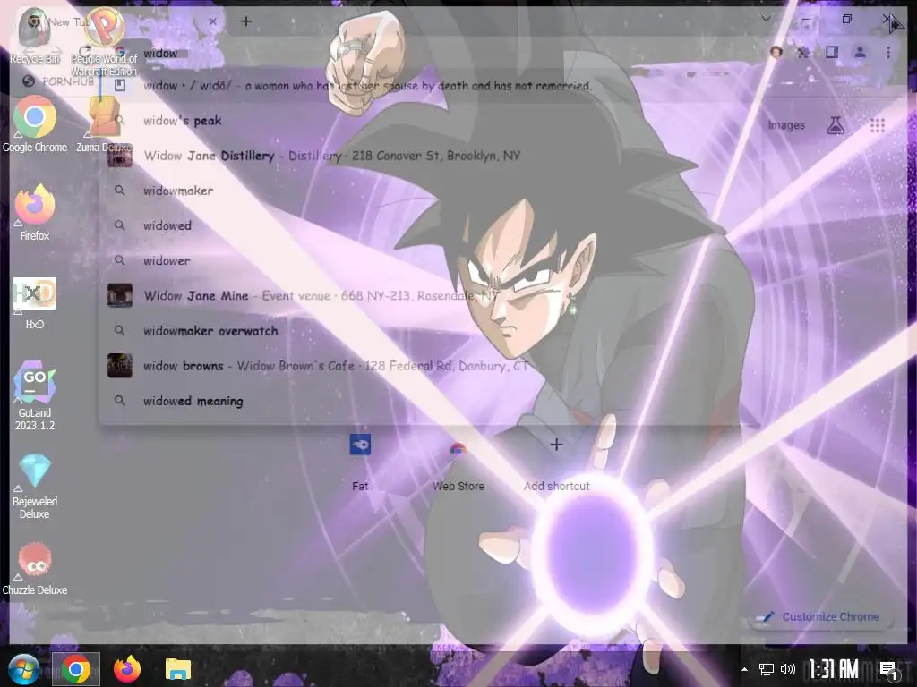Open the Web Store shortcut
This screenshot has height=687, width=917.
coord(458,462)
